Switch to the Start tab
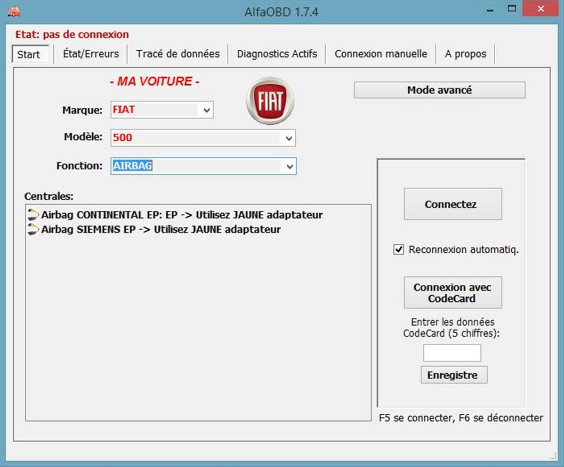 (x=29, y=54)
